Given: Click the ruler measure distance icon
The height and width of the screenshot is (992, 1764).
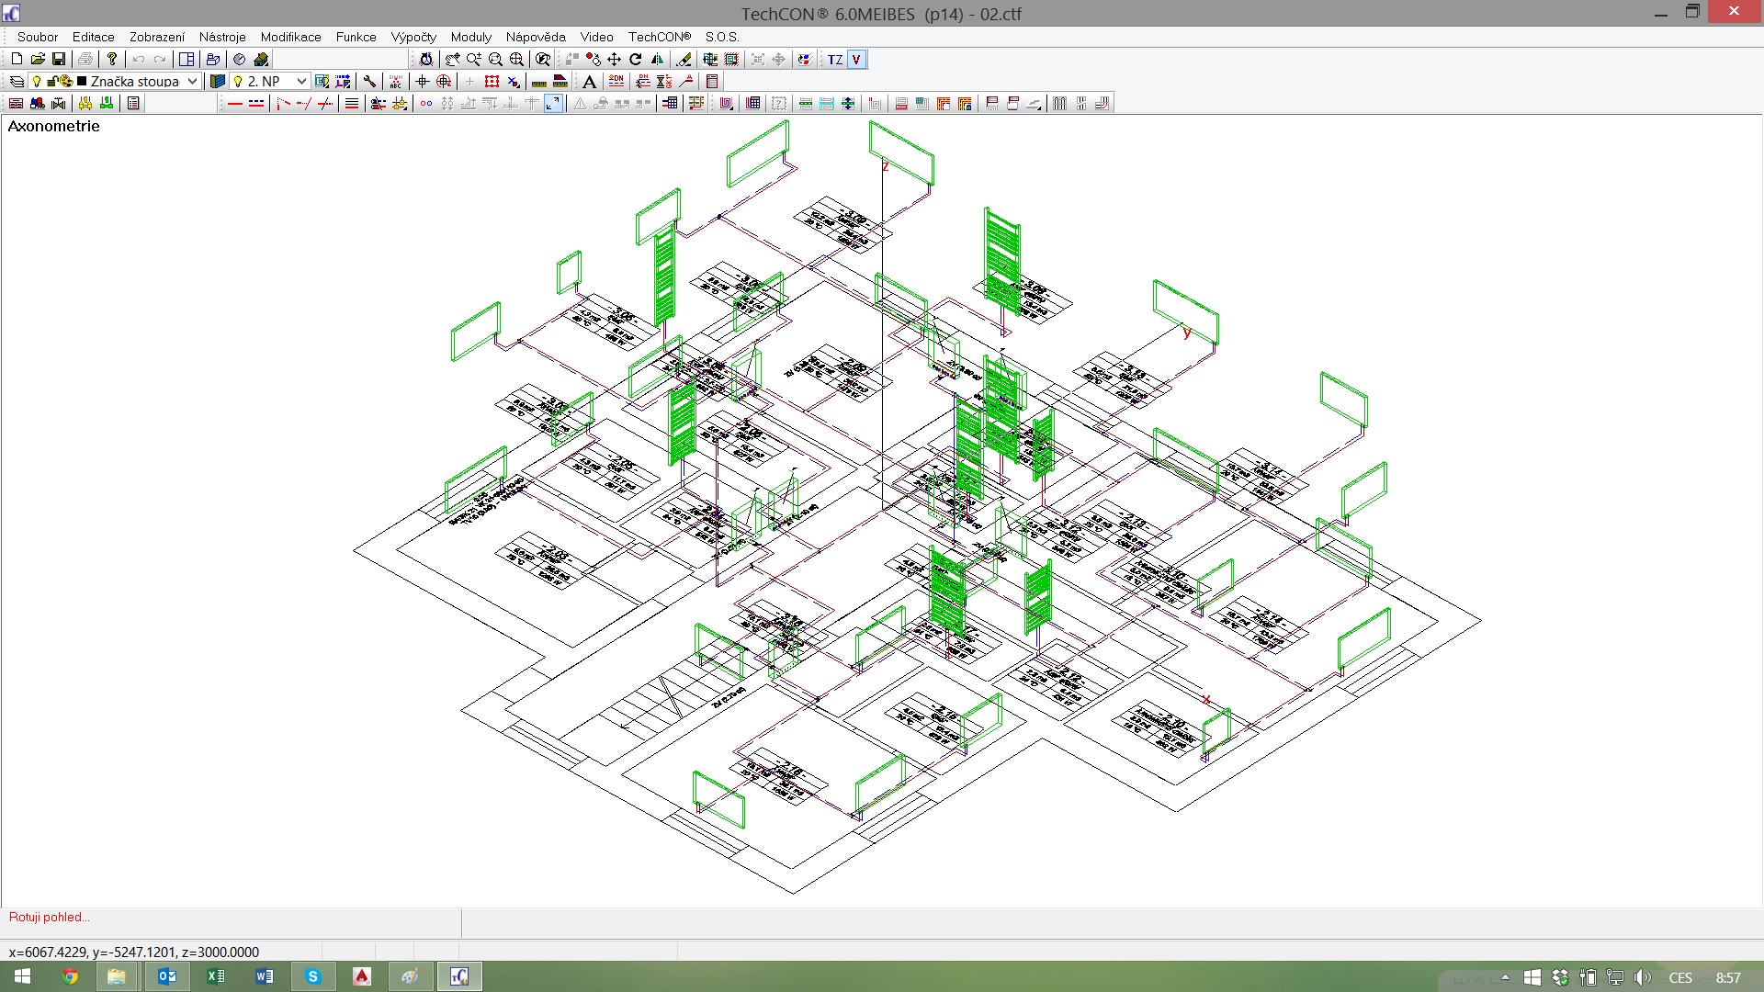Looking at the screenshot, I should coord(539,82).
